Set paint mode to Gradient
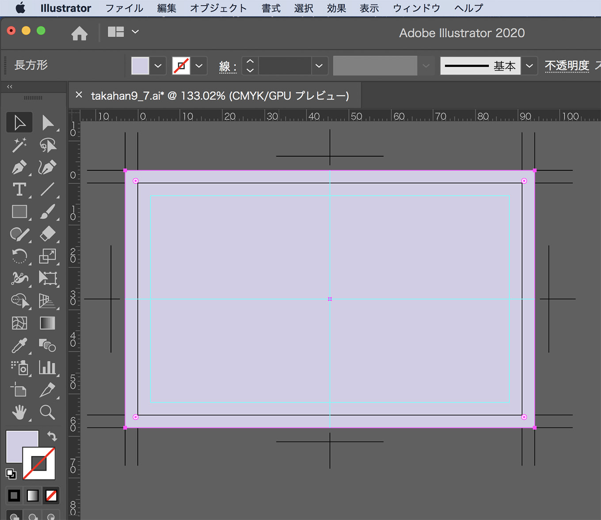 (33, 495)
